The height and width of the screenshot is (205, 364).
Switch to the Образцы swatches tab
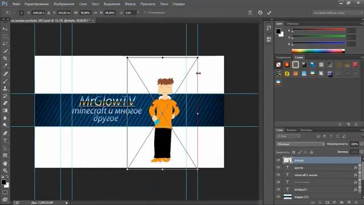[292, 24]
